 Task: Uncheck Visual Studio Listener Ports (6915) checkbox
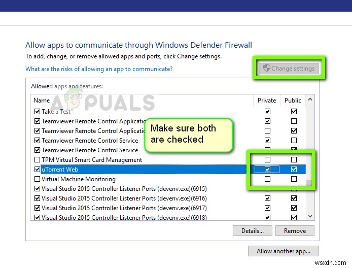coord(37,189)
